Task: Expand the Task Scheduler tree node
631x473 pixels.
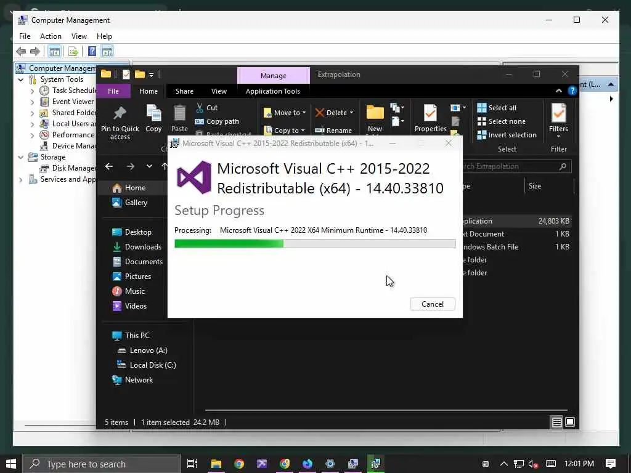Action: pos(32,91)
